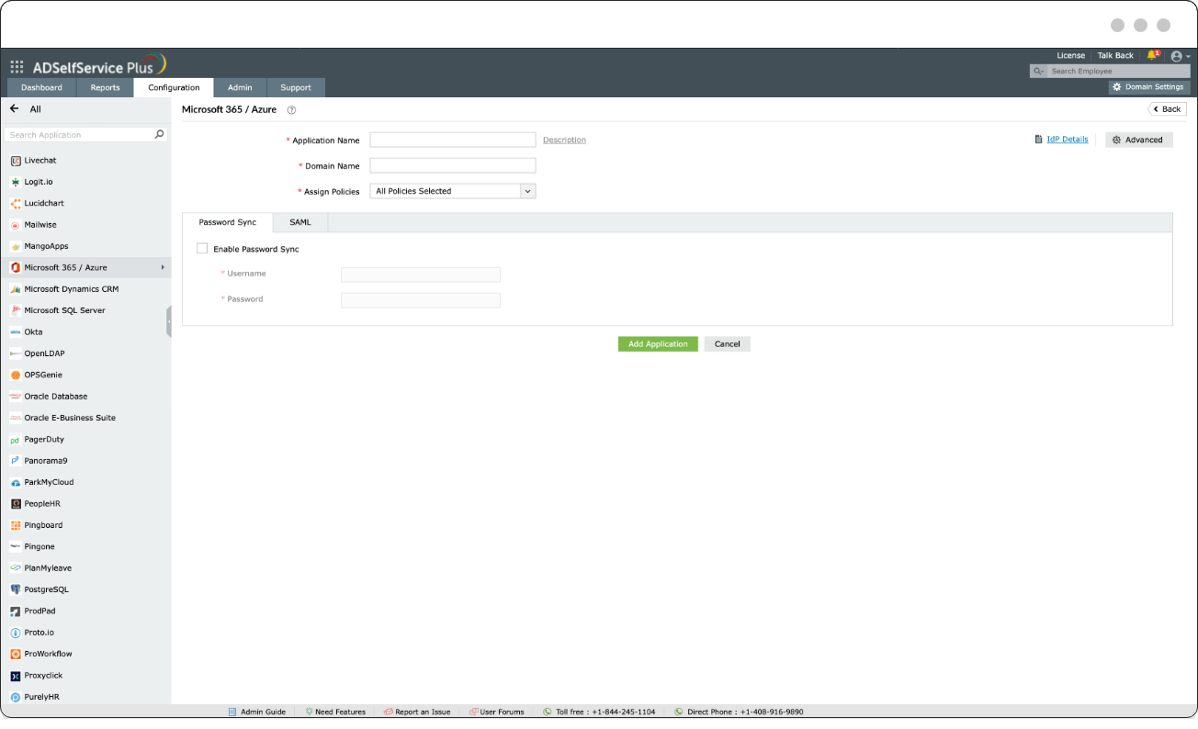Open the Dashboard tab
Screen dimensions: 1198x729
[41, 88]
